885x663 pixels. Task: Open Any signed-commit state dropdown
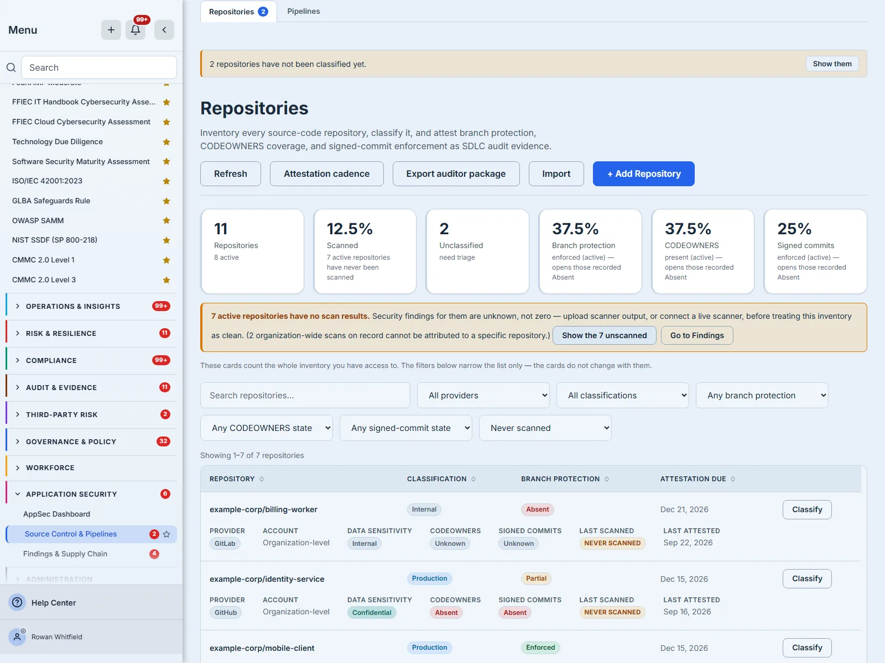[406, 428]
